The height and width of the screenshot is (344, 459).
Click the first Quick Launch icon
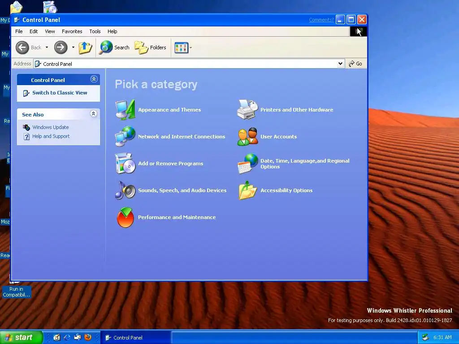(57, 337)
